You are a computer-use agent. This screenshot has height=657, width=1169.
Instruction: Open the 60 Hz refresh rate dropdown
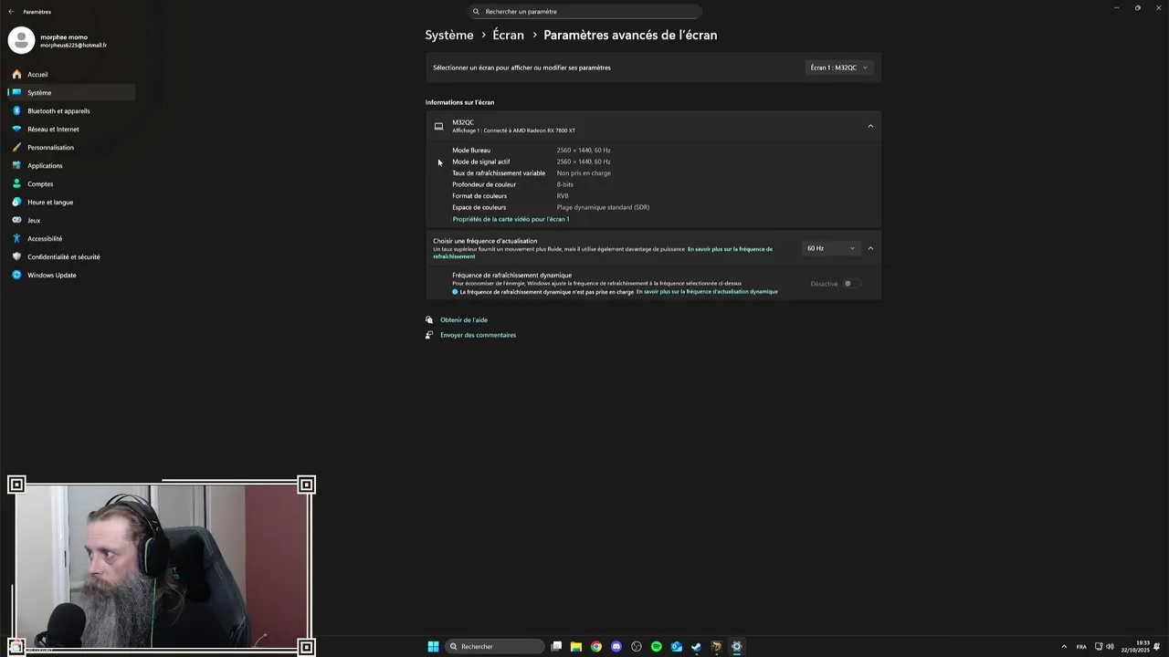(831, 248)
